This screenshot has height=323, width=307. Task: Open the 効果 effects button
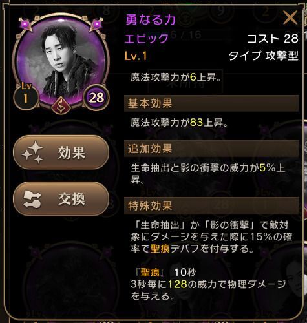61,152
